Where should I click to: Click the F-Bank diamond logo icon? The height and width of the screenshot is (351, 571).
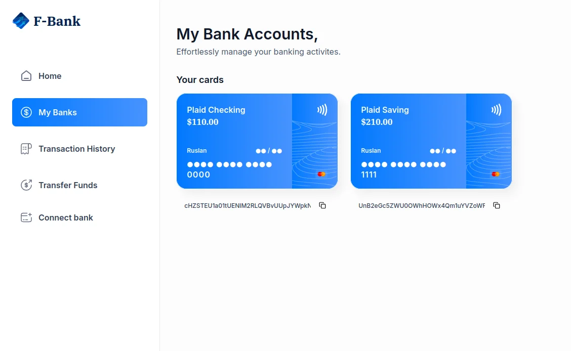click(20, 21)
